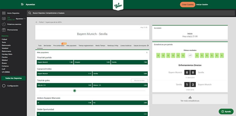Open the Hándicap 3-Way tab
The image size is (236, 116).
coord(113,46)
